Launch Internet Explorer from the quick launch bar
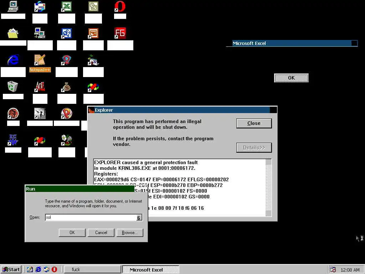Viewport: 365px width, 274px height. click(x=38, y=269)
